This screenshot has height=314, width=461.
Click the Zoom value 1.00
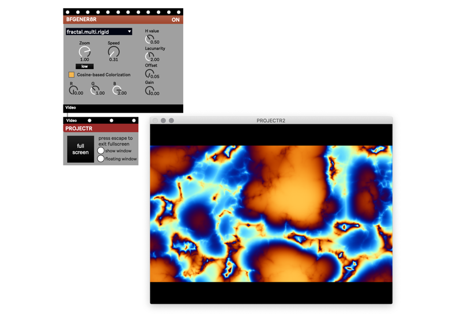coord(84,60)
